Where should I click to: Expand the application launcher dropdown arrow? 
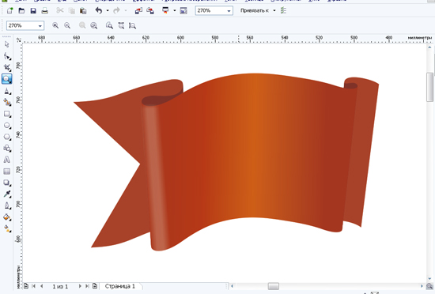pyautogui.click(x=174, y=11)
